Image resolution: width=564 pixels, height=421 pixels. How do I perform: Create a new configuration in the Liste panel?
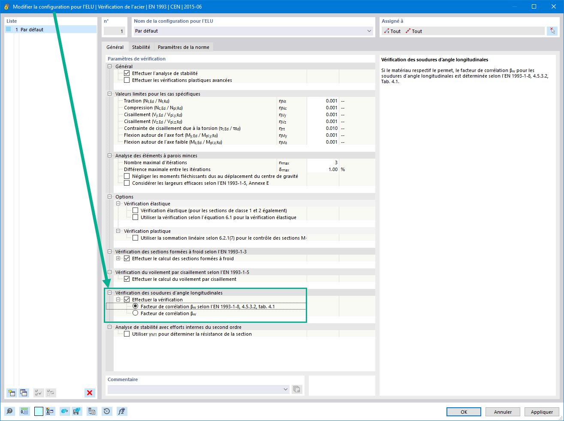(12, 393)
